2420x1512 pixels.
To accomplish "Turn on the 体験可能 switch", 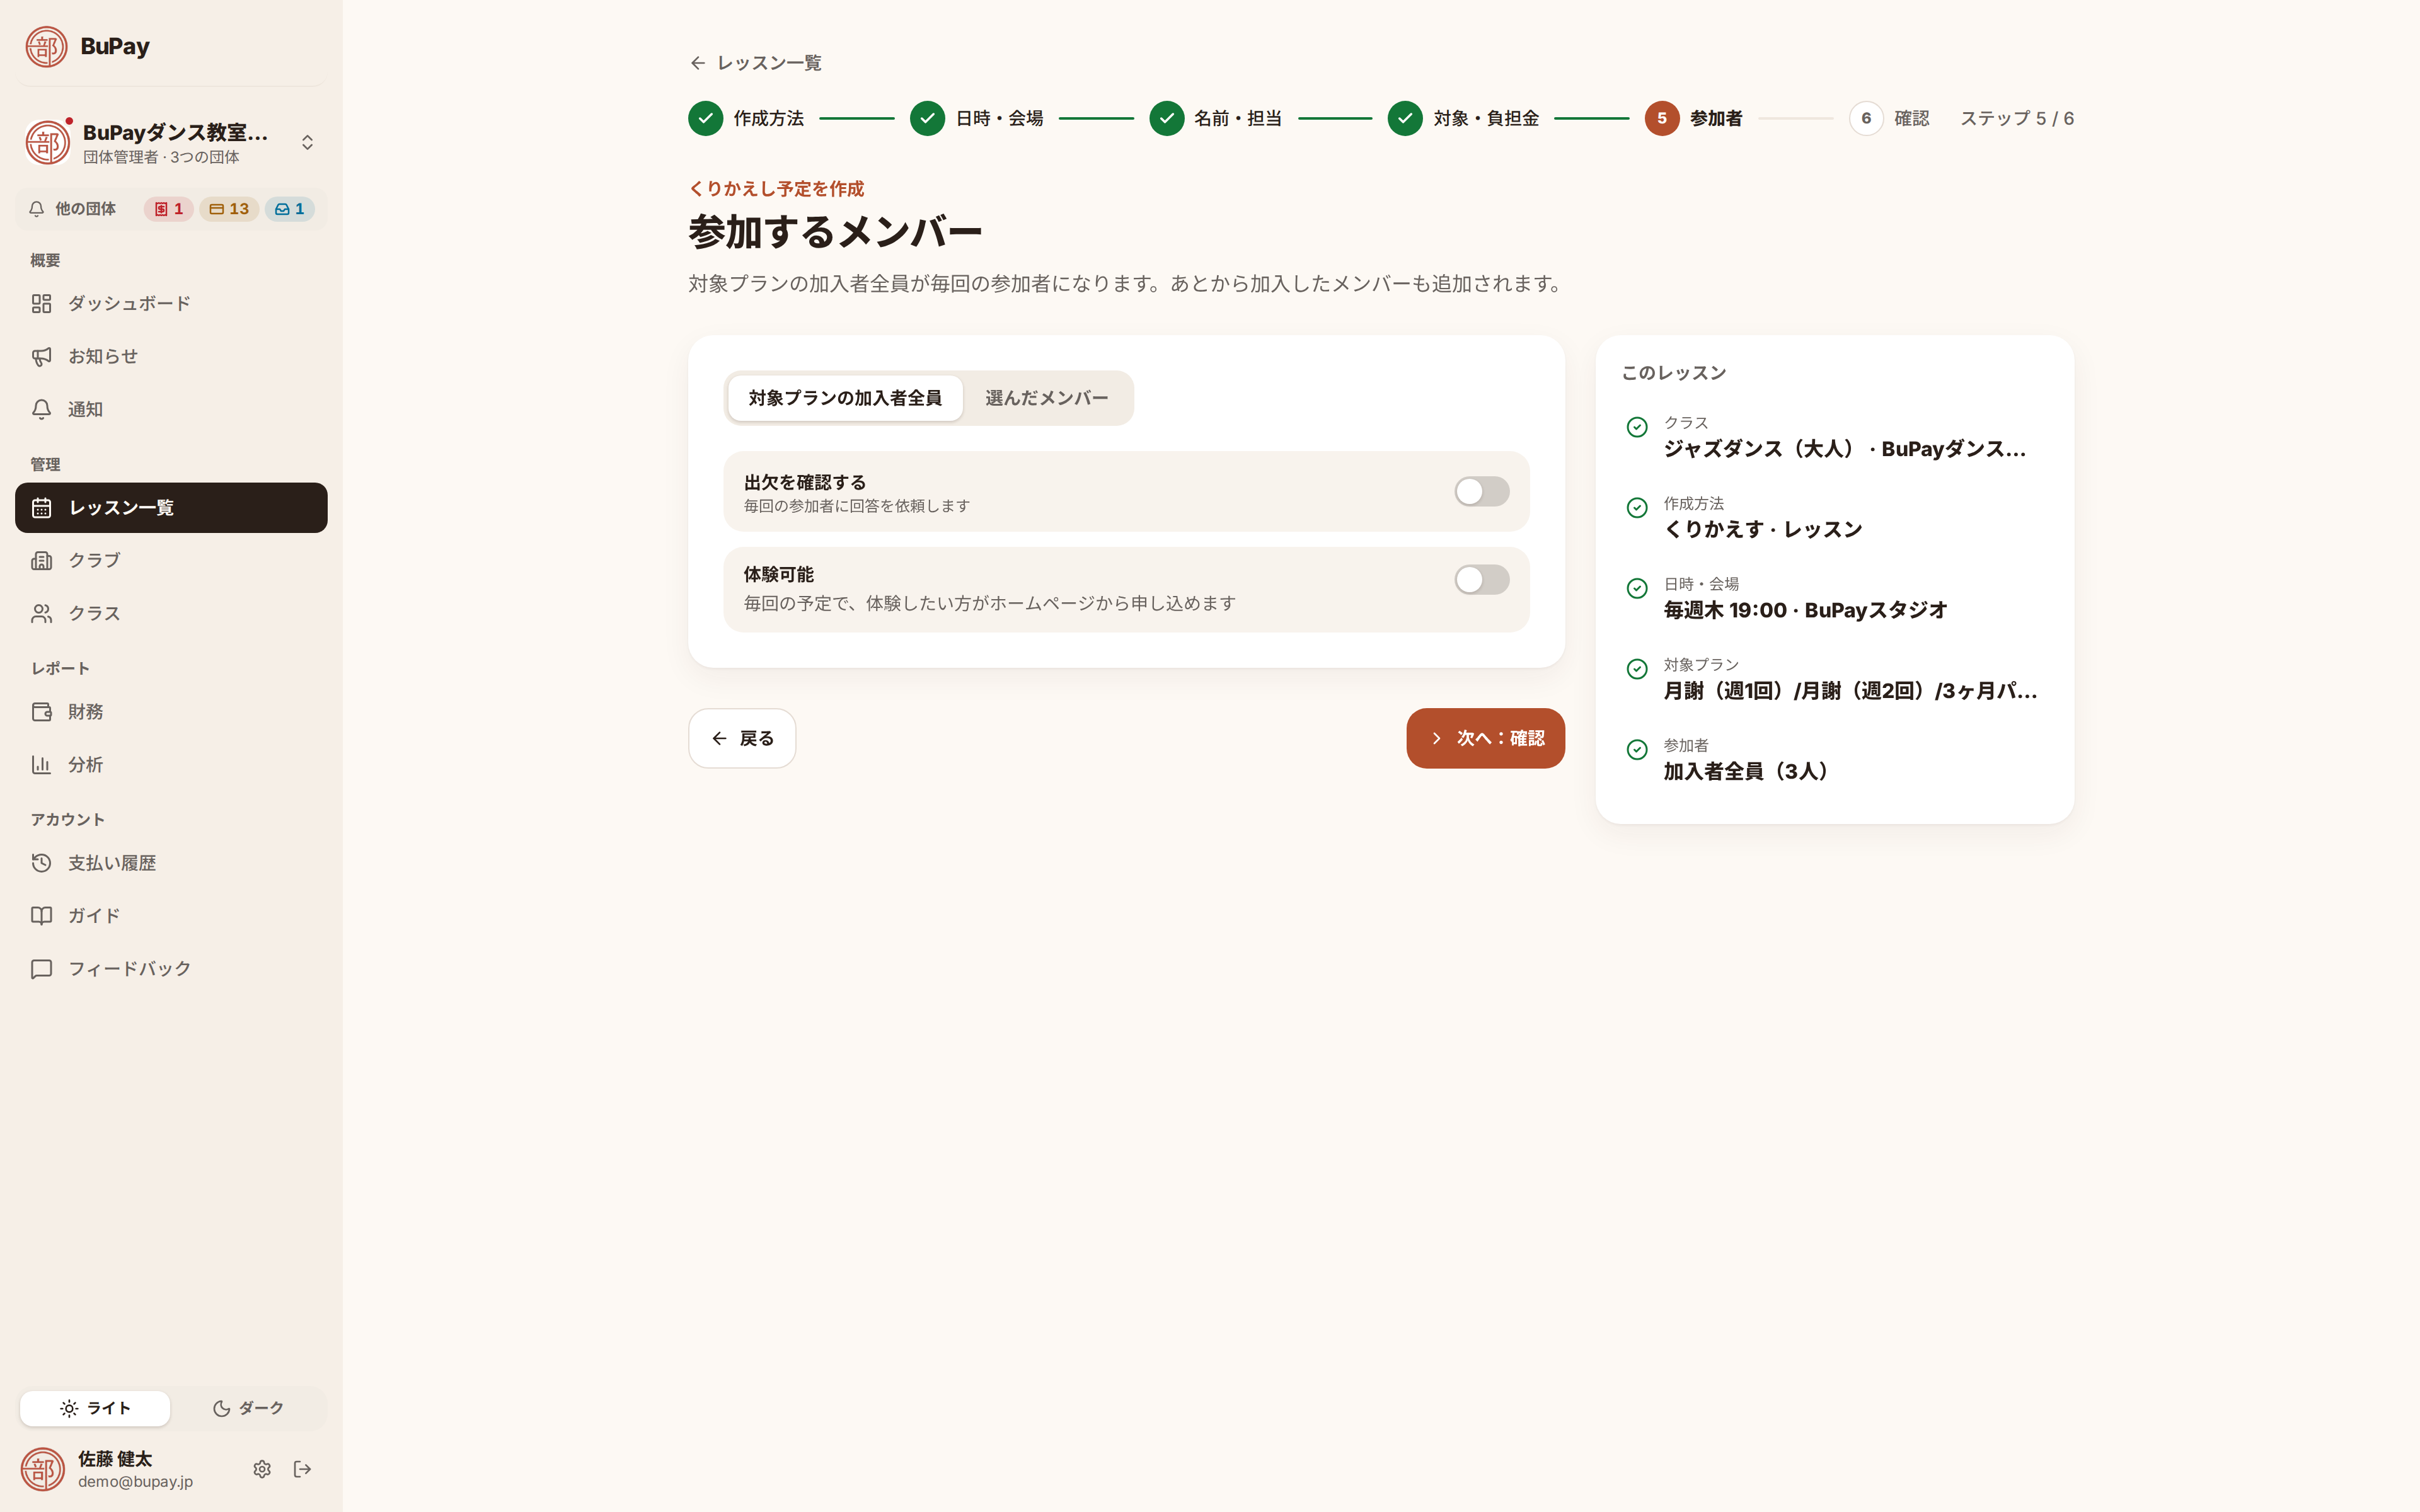I will [x=1481, y=580].
